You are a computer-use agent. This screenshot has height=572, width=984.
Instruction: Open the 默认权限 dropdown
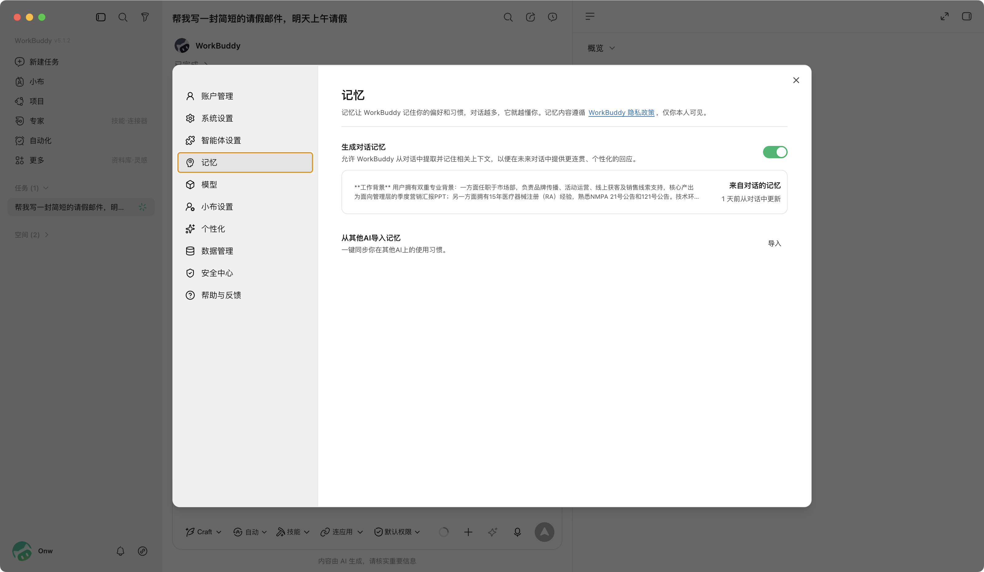[x=397, y=532]
